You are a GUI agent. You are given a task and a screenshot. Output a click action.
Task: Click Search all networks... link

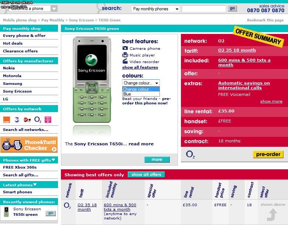click(x=25, y=129)
